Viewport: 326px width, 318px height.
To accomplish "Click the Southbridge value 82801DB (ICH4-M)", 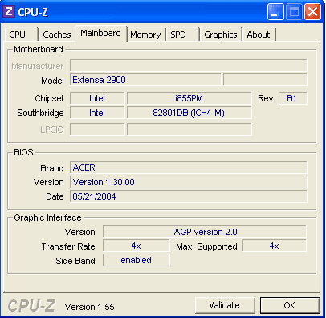I will 189,113.
